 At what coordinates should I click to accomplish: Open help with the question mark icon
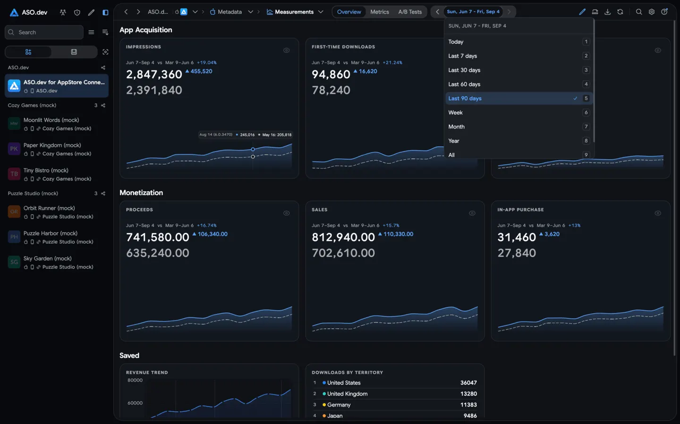(x=664, y=12)
